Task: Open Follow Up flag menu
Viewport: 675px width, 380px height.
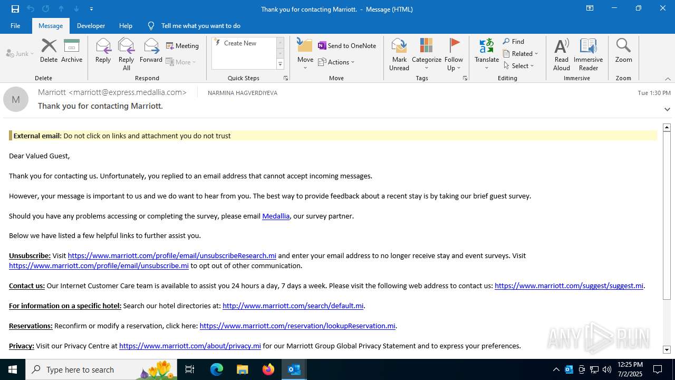Action: point(454,54)
